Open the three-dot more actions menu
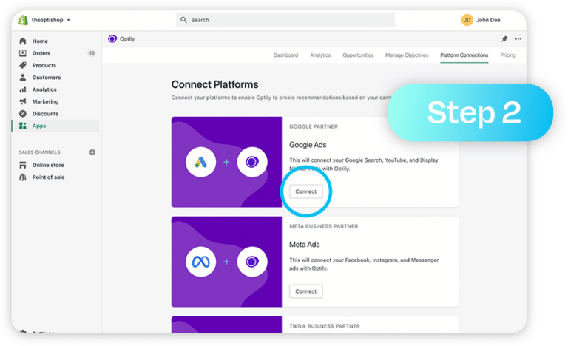 pos(518,38)
